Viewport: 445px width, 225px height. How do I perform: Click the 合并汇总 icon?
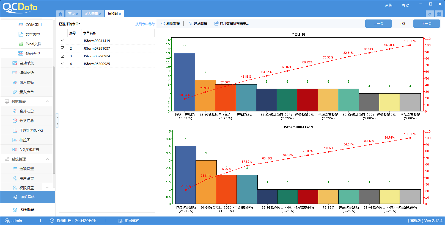click(x=15, y=111)
